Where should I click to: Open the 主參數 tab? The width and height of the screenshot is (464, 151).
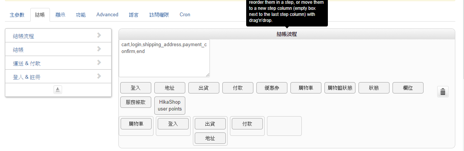[17, 15]
